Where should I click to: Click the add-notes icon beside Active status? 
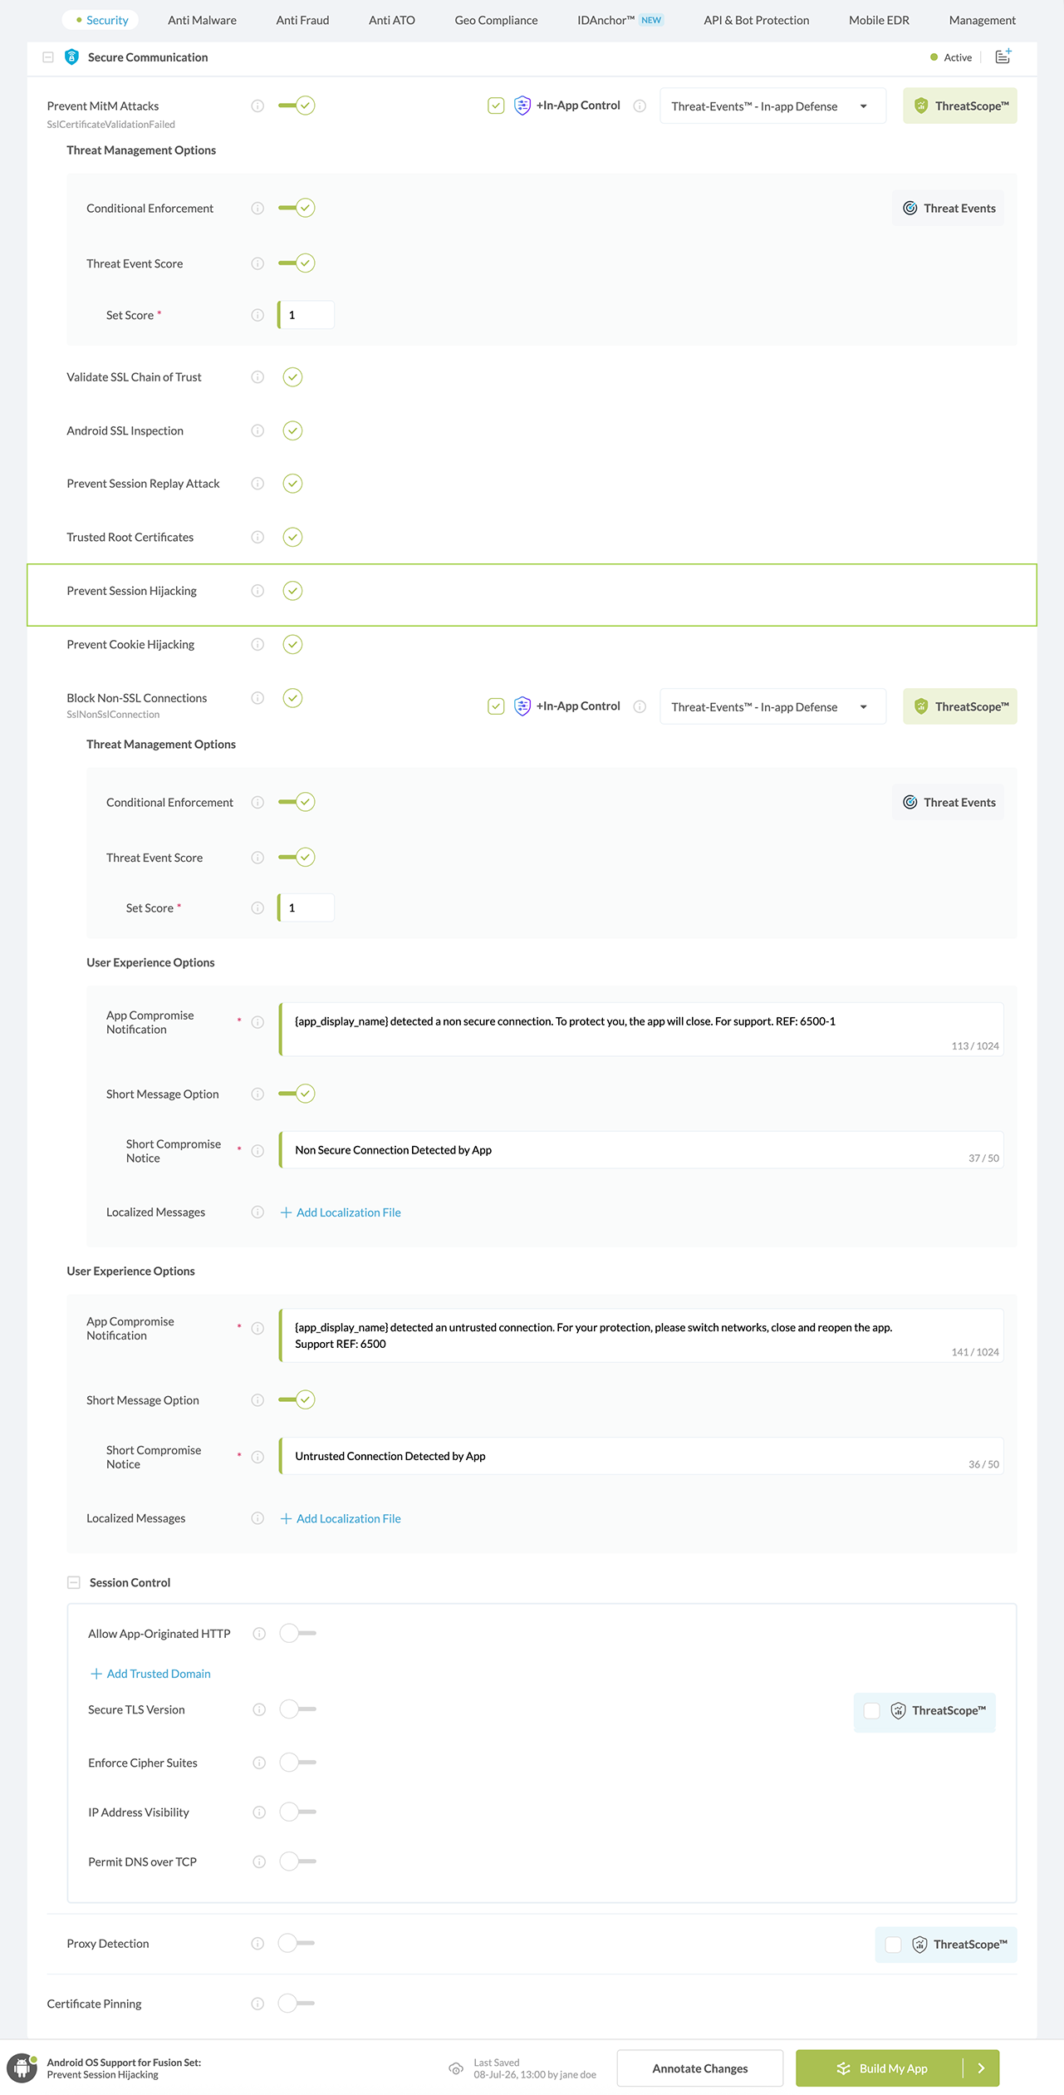[1003, 57]
